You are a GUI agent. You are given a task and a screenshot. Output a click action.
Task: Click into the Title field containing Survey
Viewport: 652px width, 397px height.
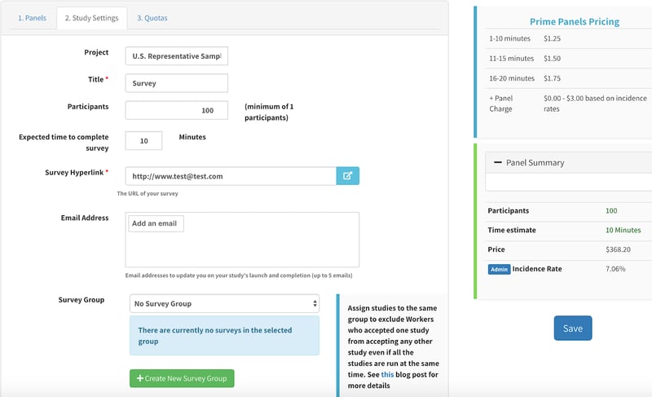tap(177, 83)
